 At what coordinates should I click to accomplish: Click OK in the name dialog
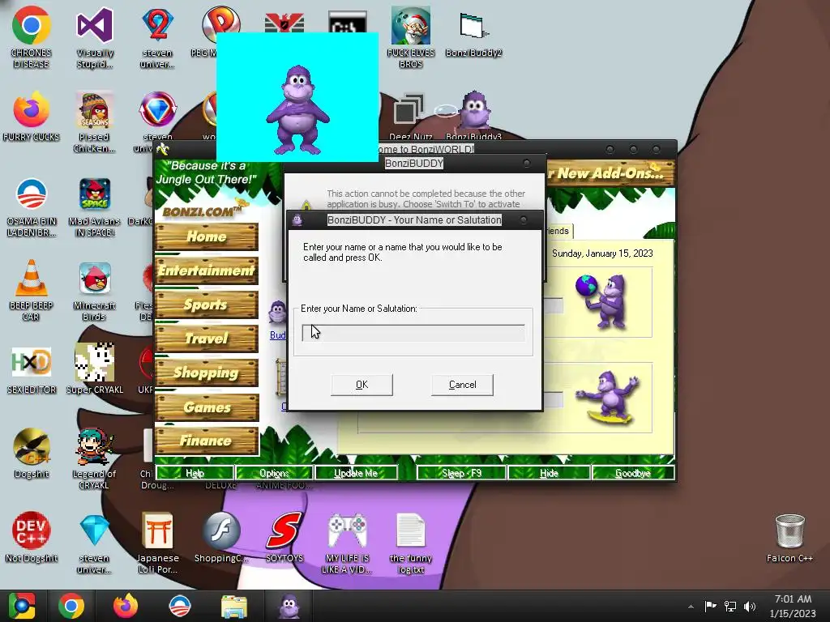(362, 385)
